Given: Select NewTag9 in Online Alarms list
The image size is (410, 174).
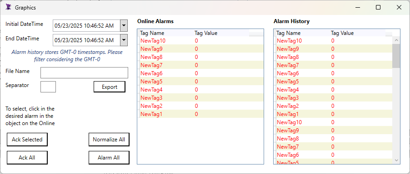Looking at the screenshot, I should coord(200,48).
